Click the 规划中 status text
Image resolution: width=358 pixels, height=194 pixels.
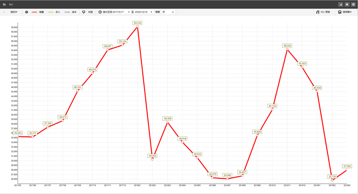click(13, 12)
